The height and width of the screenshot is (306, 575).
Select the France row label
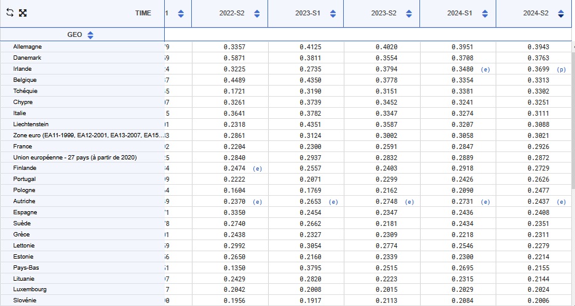click(22, 146)
